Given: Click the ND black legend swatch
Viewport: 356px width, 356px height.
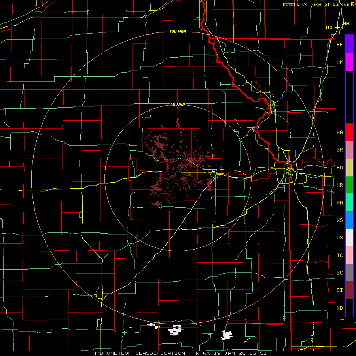Looking at the screenshot, I should pos(349,308).
